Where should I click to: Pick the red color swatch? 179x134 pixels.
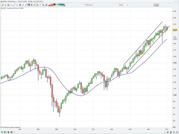[50, 5]
